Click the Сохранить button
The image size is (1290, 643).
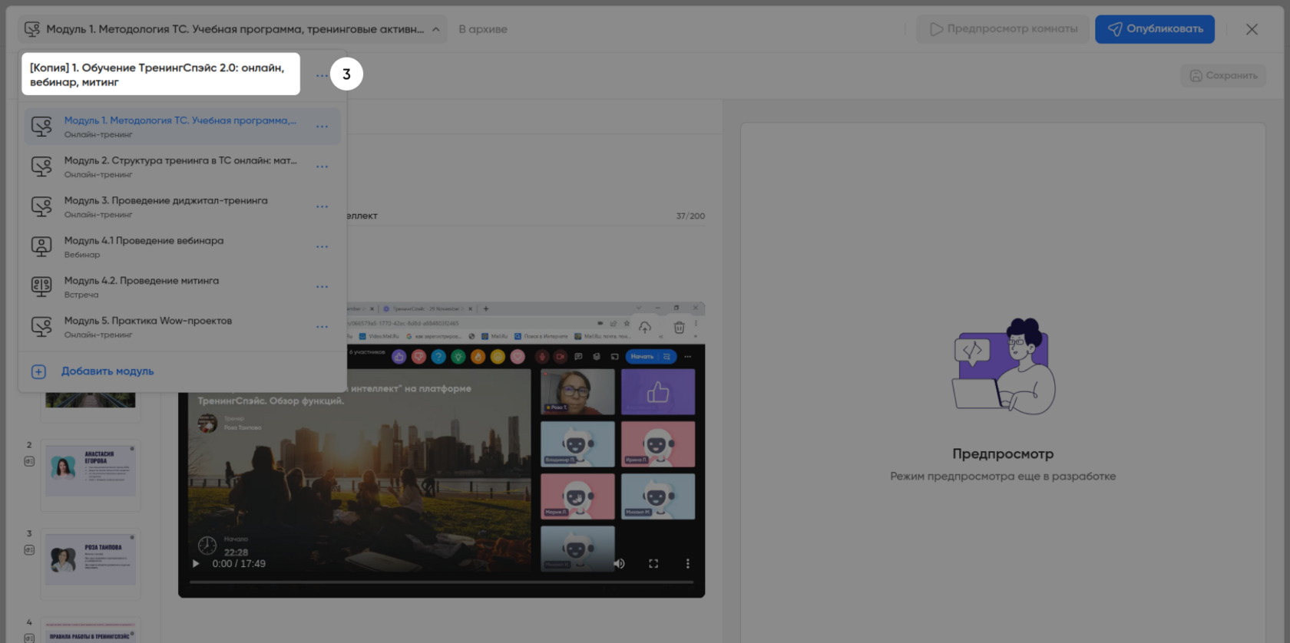pos(1223,75)
